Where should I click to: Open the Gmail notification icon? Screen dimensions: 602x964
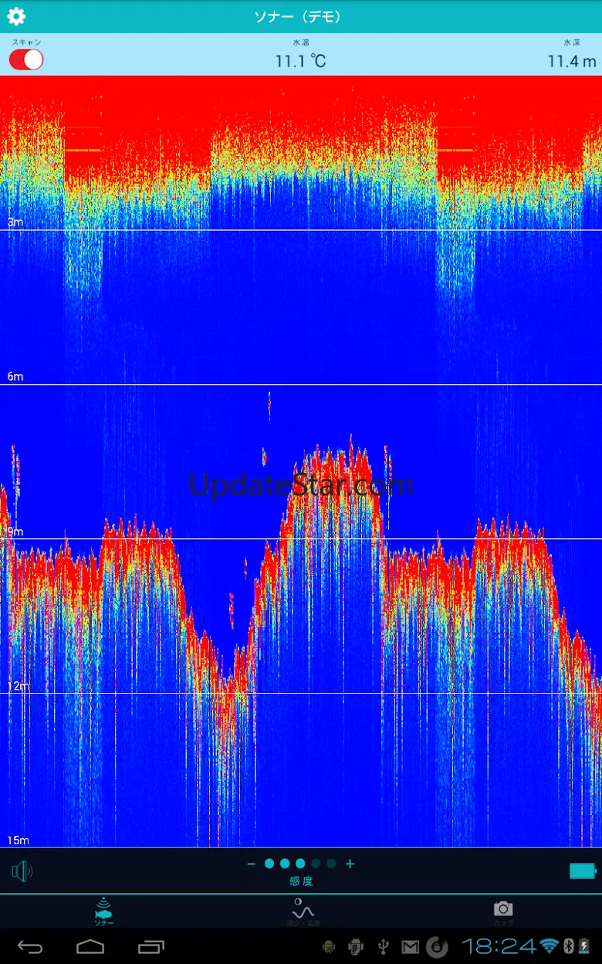411,947
